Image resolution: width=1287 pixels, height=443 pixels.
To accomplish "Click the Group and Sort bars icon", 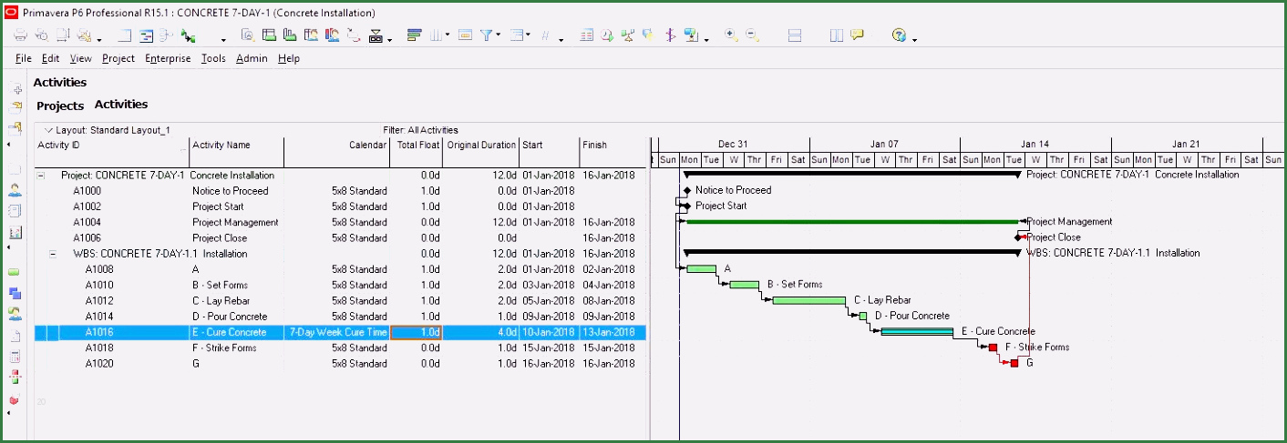I will (x=414, y=35).
